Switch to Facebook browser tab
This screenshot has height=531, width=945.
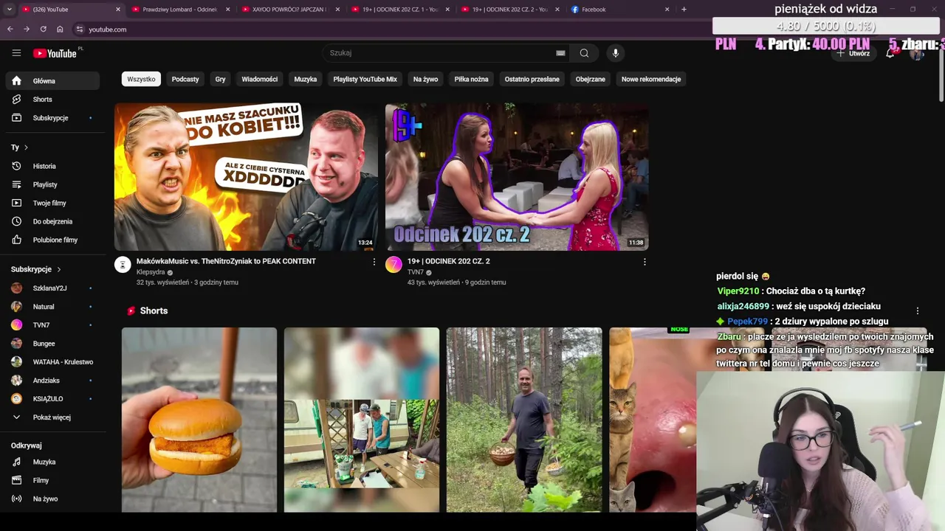tap(620, 10)
